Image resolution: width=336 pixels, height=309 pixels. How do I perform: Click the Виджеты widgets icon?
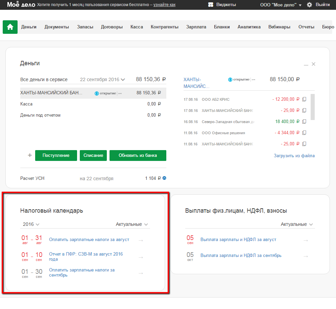[x=211, y=5]
